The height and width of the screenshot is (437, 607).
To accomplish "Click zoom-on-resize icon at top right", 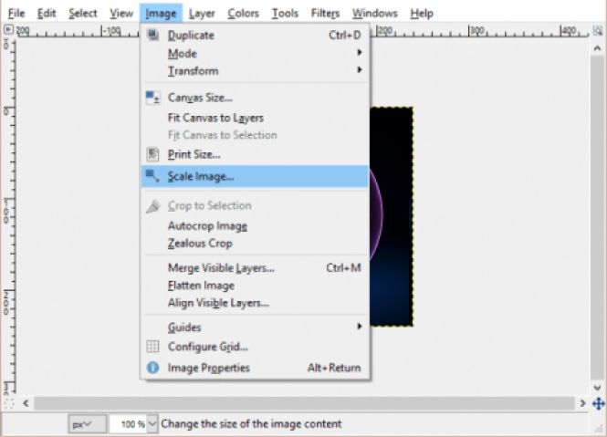I will click(x=598, y=30).
